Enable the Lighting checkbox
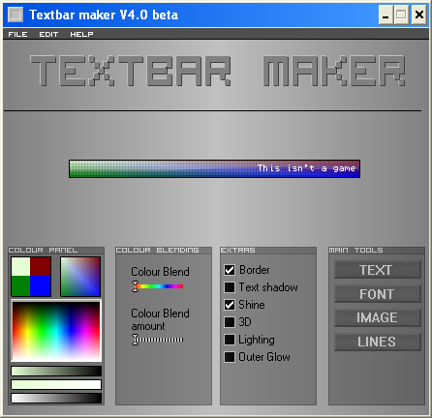Image resolution: width=432 pixels, height=418 pixels. [230, 340]
